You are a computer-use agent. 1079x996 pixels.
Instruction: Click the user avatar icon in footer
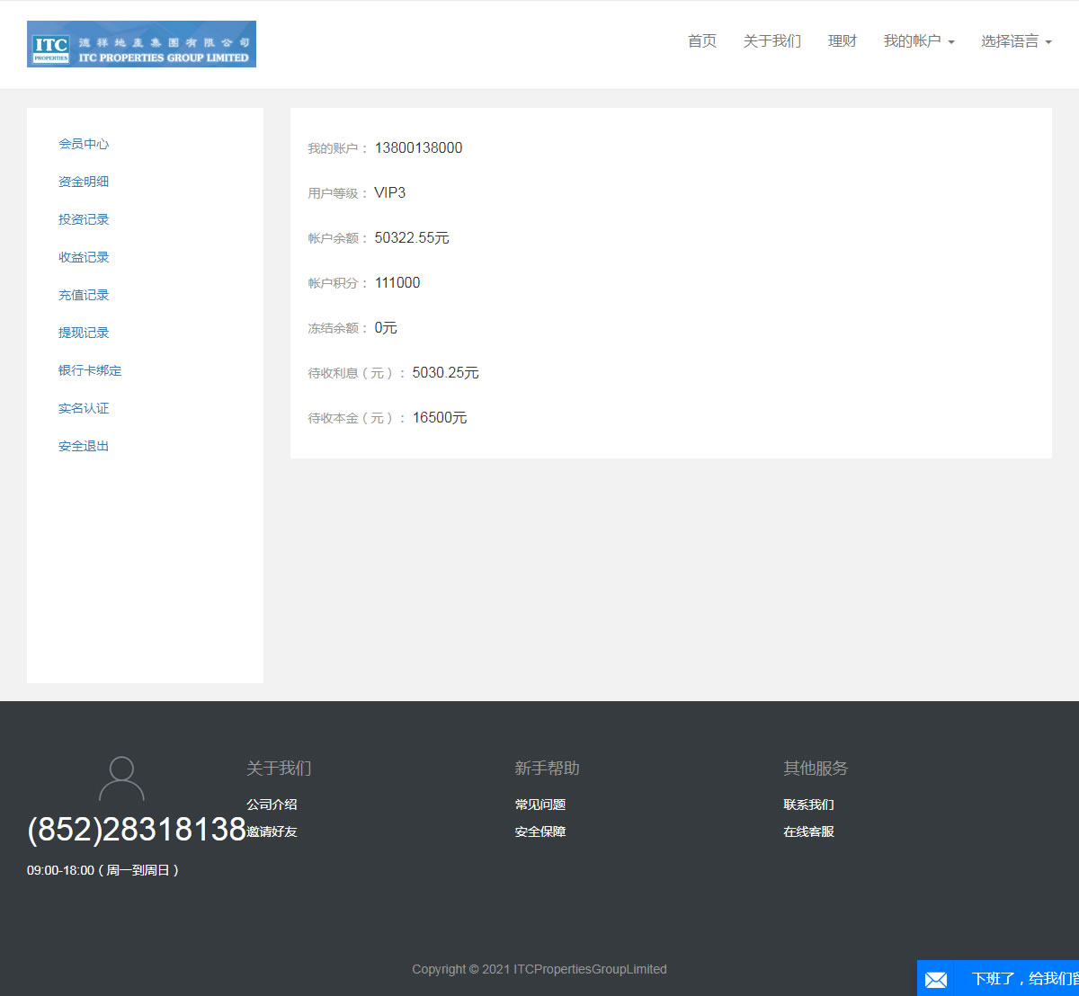click(x=121, y=778)
